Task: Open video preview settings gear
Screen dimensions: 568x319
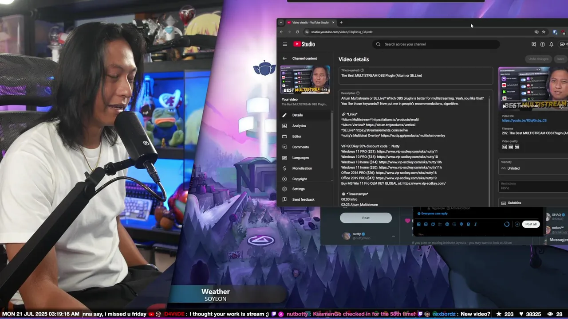Action: pyautogui.click(x=562, y=106)
